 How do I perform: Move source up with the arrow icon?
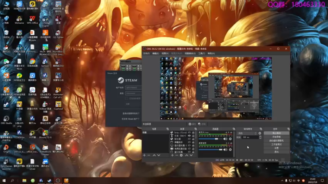[187, 155]
